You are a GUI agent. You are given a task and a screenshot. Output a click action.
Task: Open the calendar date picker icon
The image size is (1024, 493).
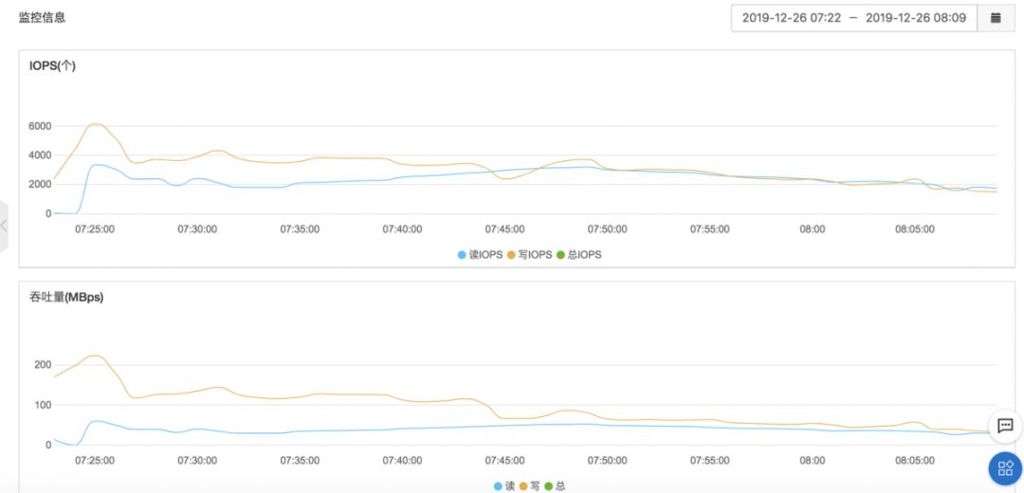[x=996, y=18]
